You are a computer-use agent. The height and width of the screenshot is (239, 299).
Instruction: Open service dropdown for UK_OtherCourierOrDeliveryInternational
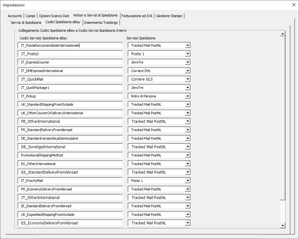(x=188, y=113)
